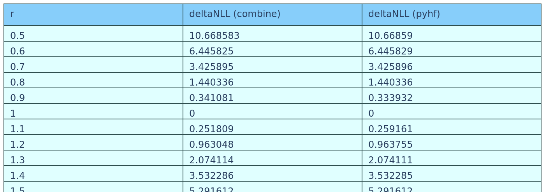Select the r cell showing 0.6

click(x=93, y=51)
